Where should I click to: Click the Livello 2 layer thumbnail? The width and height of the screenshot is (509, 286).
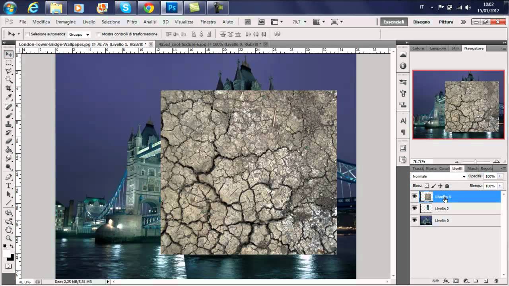[x=426, y=208]
